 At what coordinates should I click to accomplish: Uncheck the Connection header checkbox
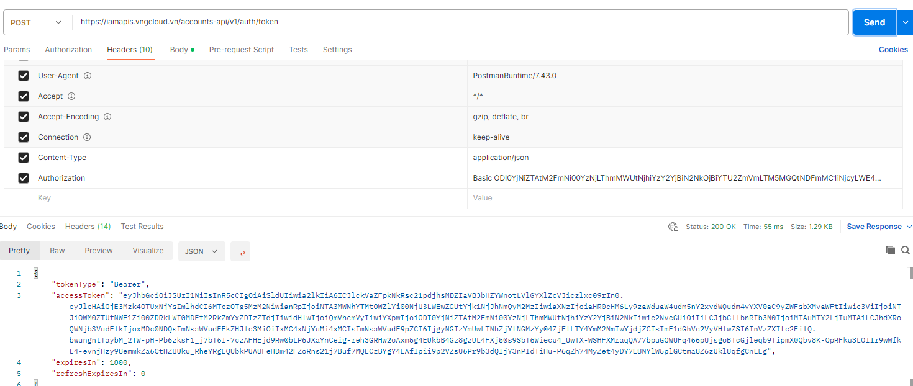click(x=24, y=137)
